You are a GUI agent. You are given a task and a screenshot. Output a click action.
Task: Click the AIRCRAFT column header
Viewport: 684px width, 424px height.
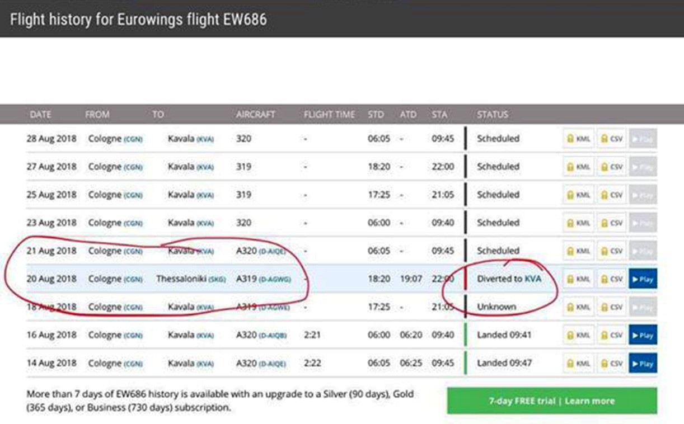pos(256,114)
